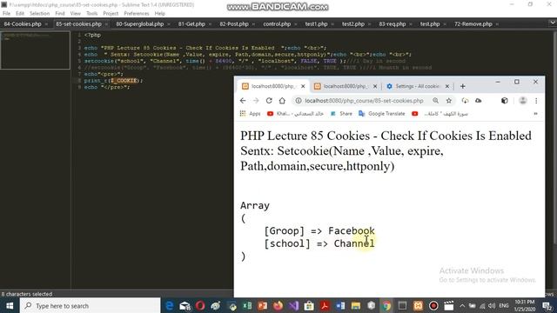Switch to control.php editor tab

(277, 24)
